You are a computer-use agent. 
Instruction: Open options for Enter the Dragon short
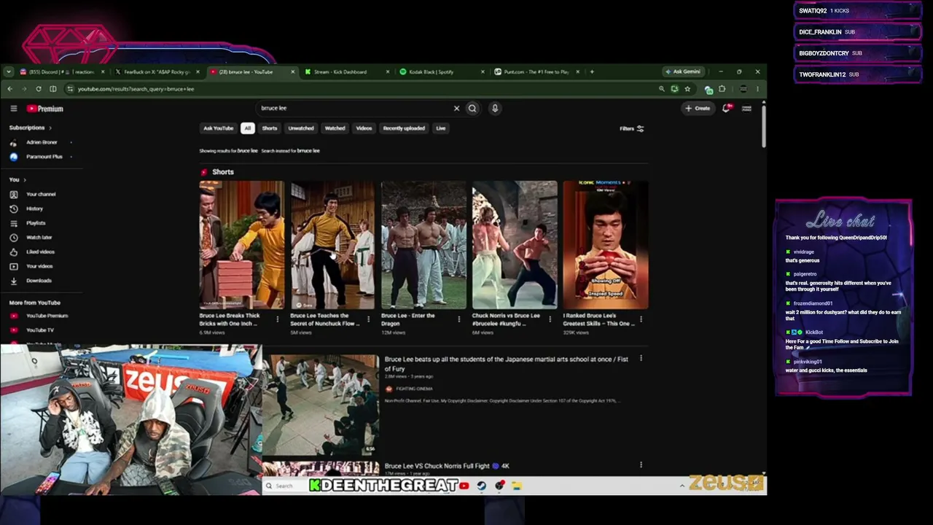coord(458,319)
